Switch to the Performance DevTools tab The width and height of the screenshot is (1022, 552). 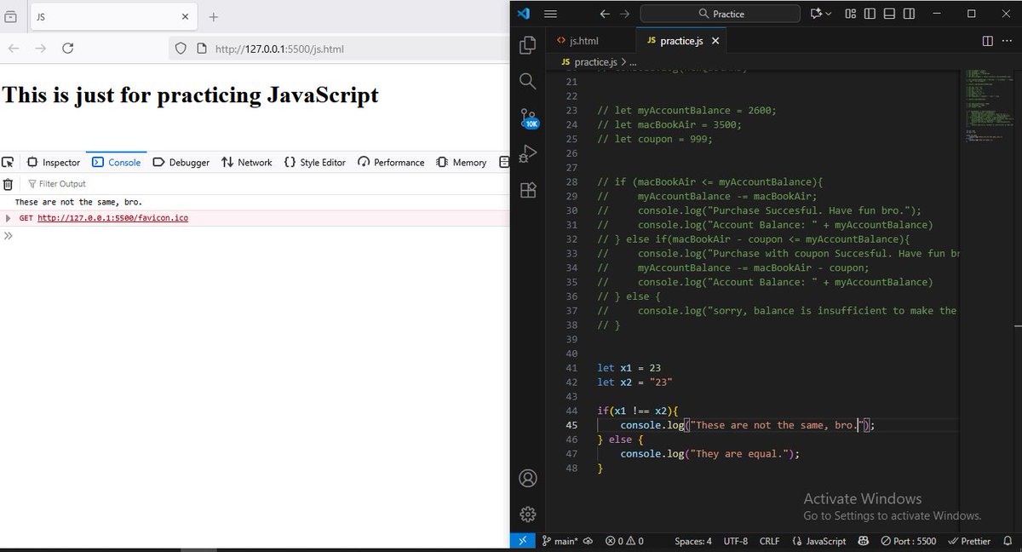coord(391,162)
